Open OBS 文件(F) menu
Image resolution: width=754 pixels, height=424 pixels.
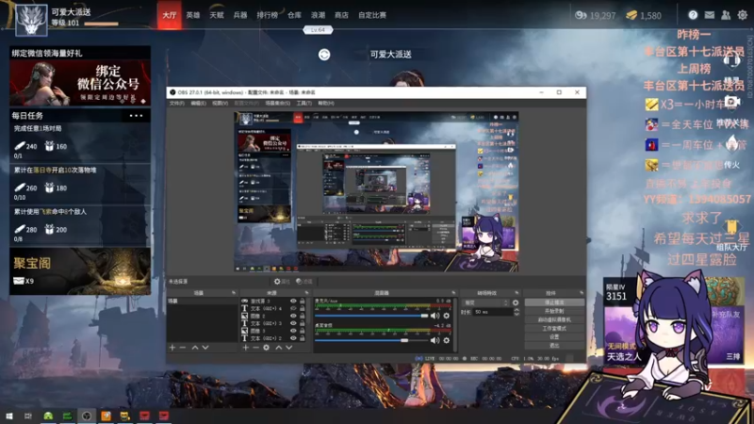click(176, 104)
